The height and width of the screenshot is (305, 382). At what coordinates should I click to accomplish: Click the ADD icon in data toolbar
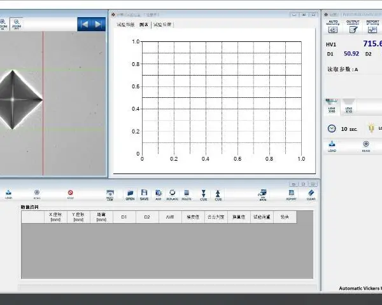pyautogui.click(x=159, y=195)
